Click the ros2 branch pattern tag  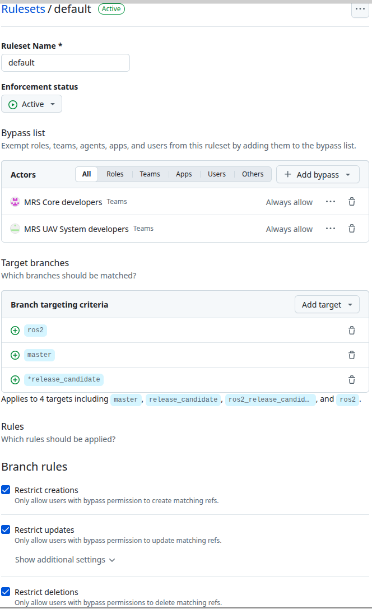[x=35, y=330]
